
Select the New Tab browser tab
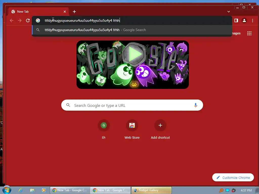coord(38,12)
